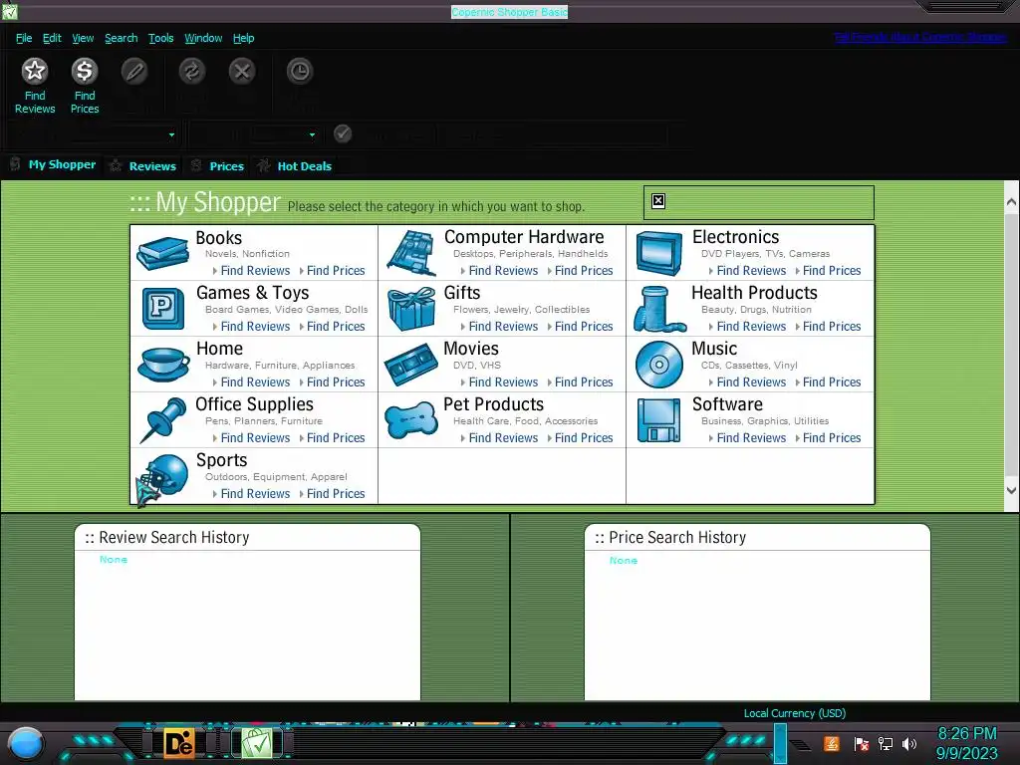1020x765 pixels.
Task: Click the Books category icon
Action: (x=162, y=253)
